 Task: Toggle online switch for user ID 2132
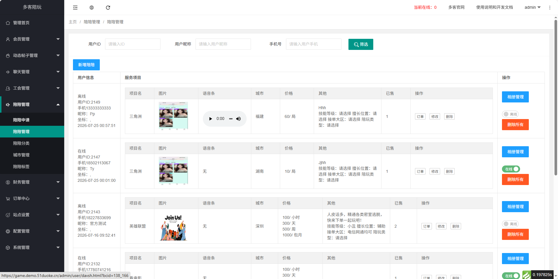point(511,276)
